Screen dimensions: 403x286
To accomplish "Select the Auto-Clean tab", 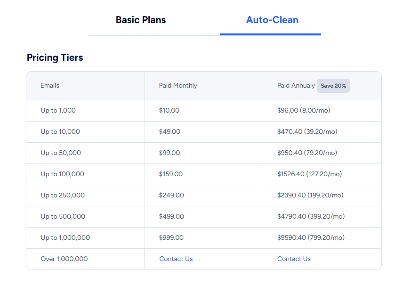I will point(272,20).
